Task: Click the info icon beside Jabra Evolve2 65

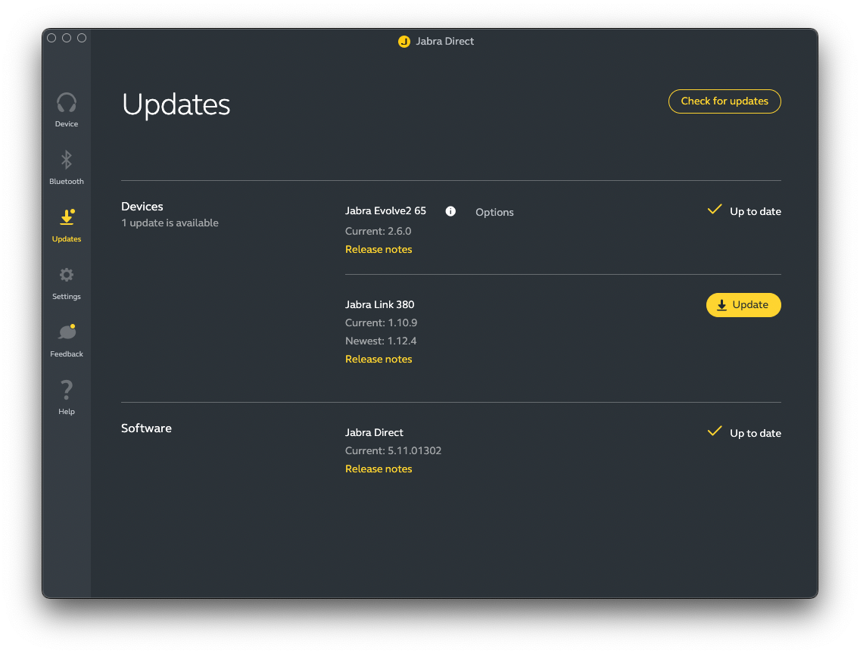Action: [x=450, y=212]
